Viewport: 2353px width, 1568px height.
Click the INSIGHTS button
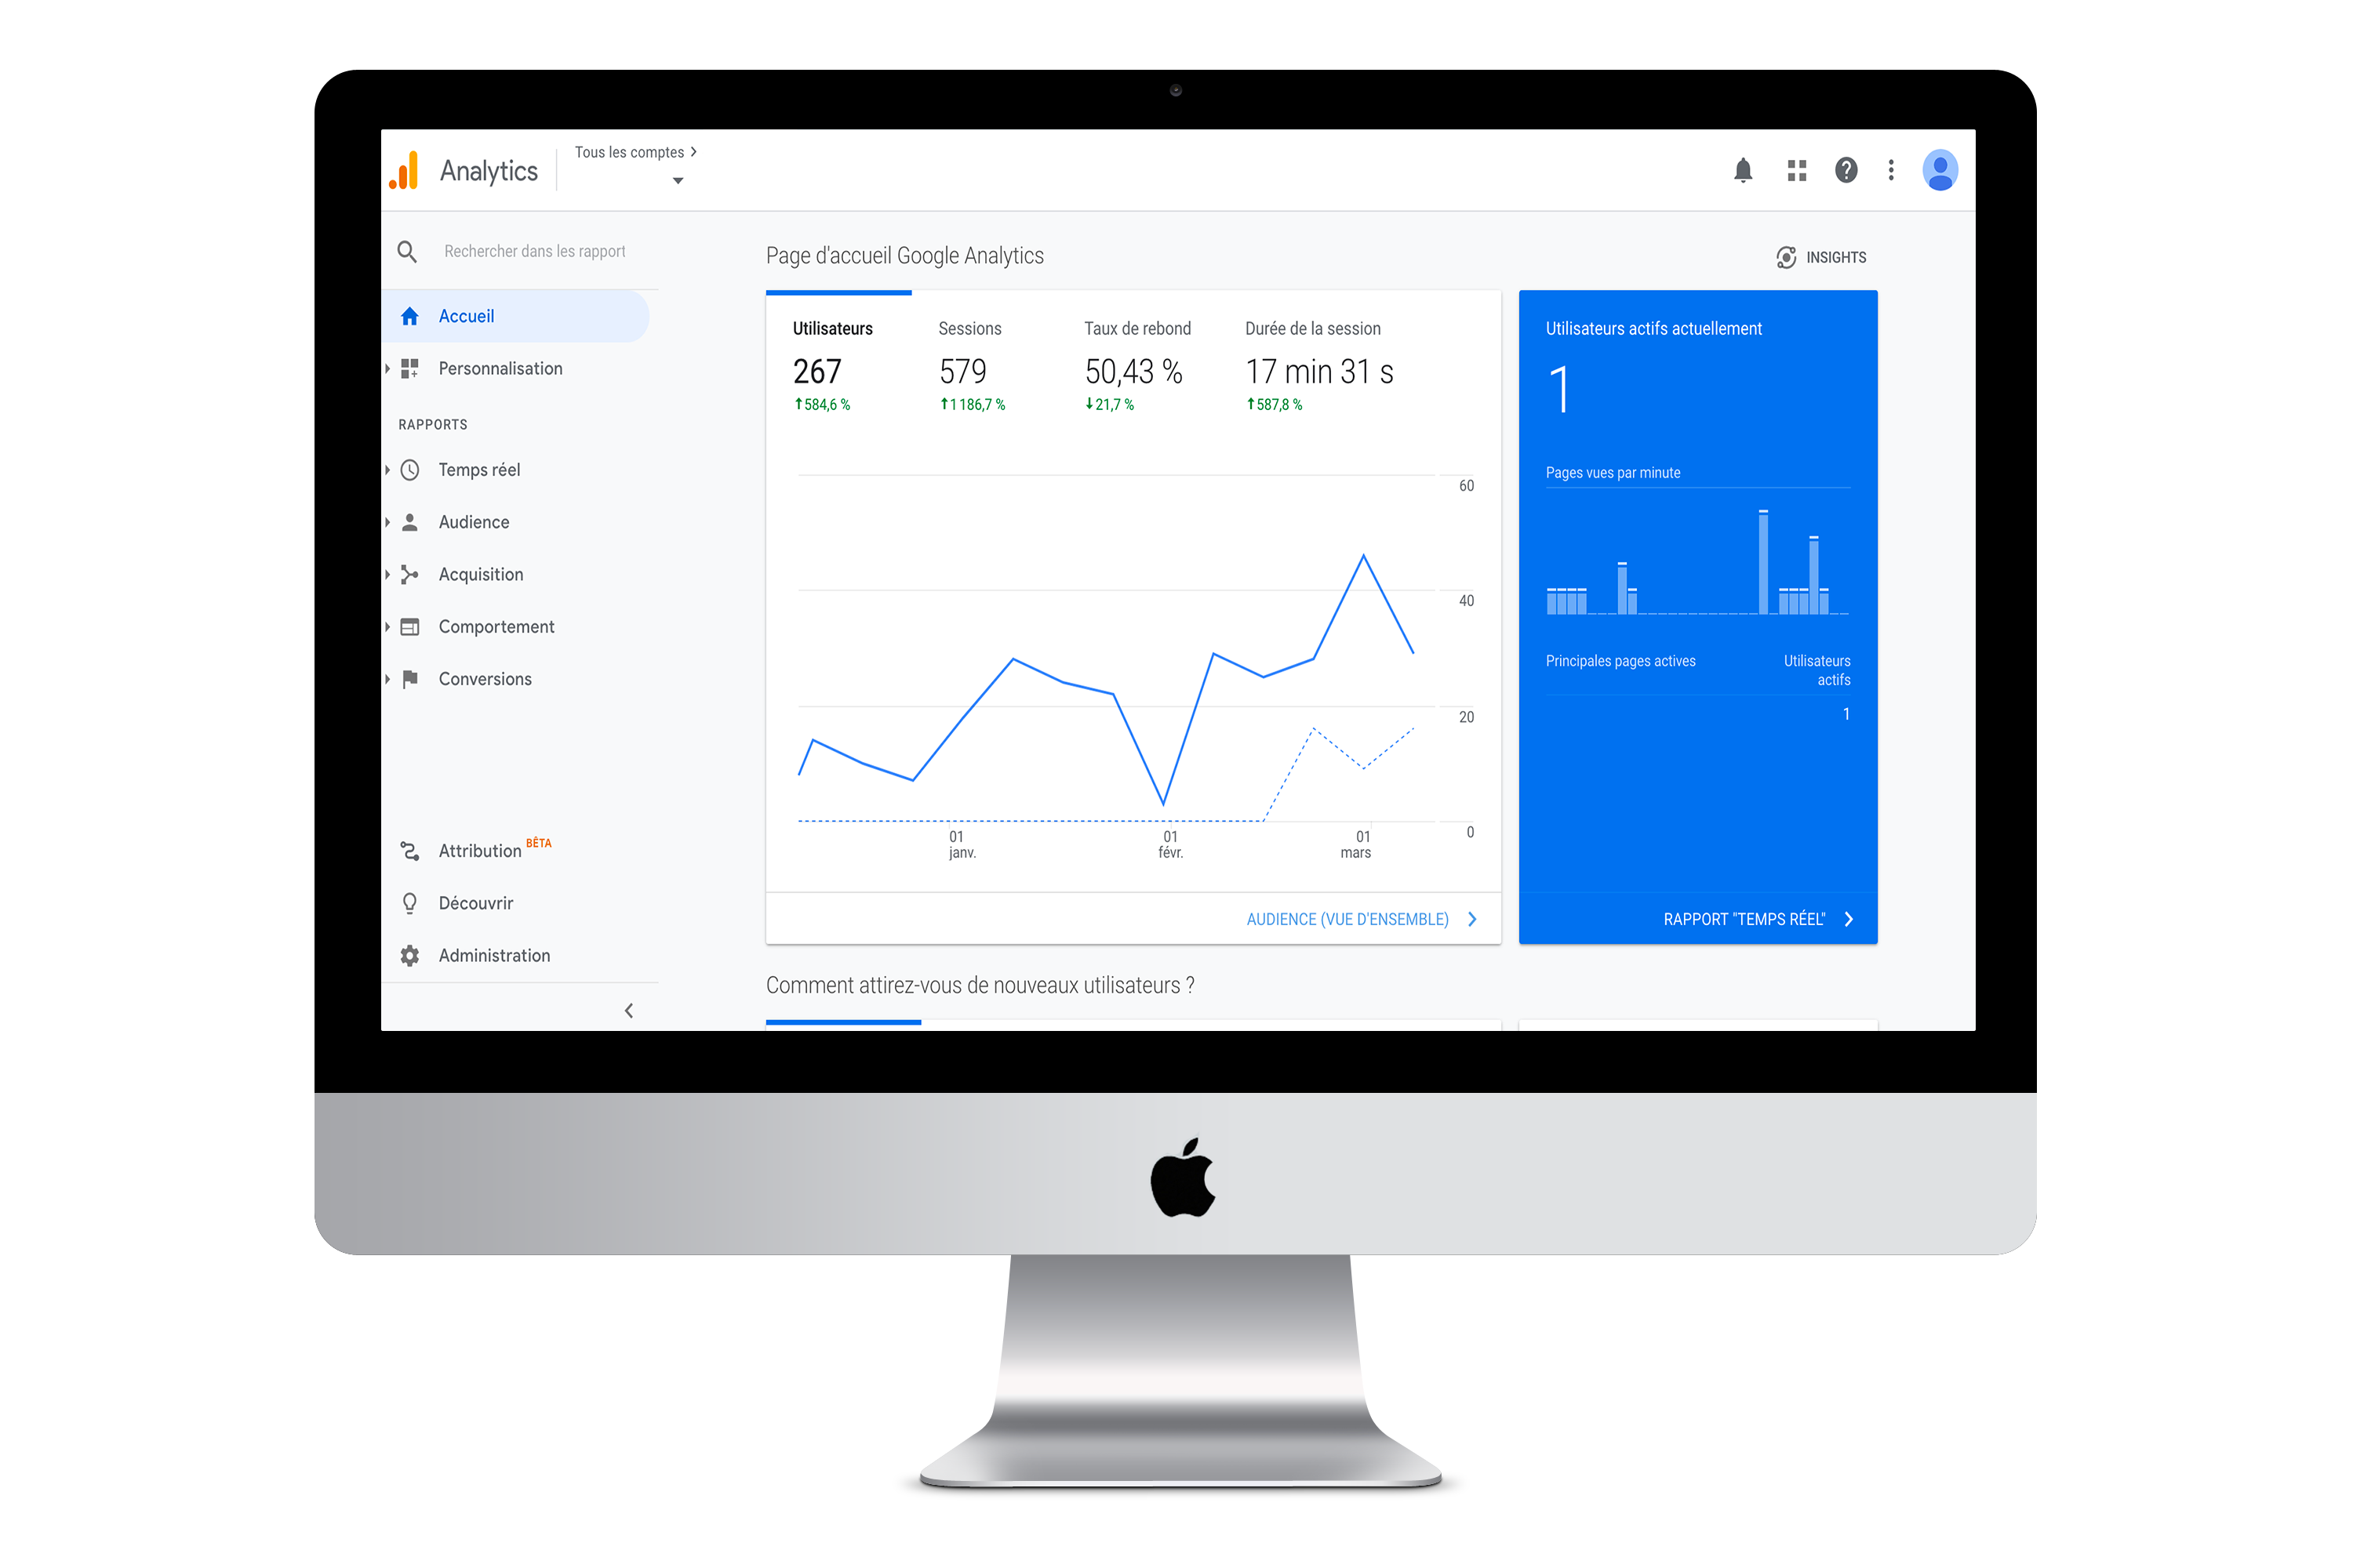coord(1820,256)
